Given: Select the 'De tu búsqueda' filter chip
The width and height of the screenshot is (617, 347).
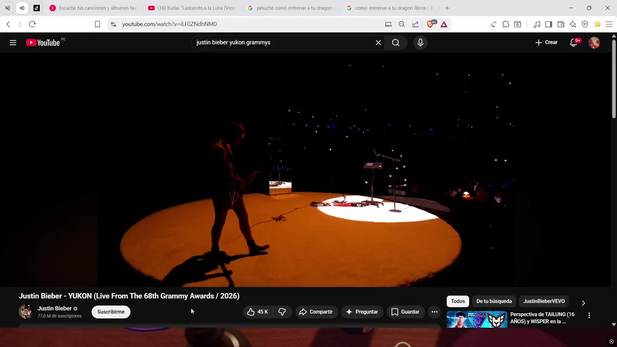Looking at the screenshot, I should [x=494, y=301].
